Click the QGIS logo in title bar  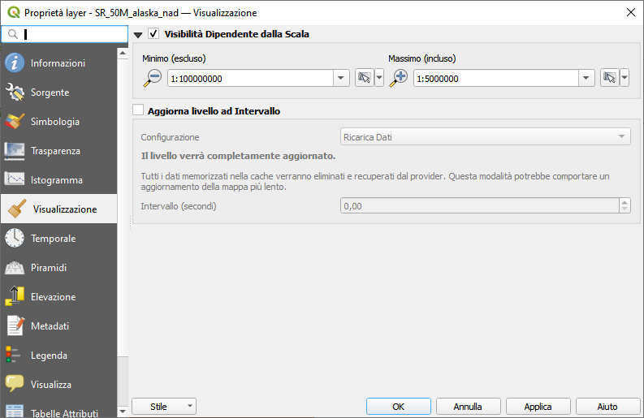point(14,12)
